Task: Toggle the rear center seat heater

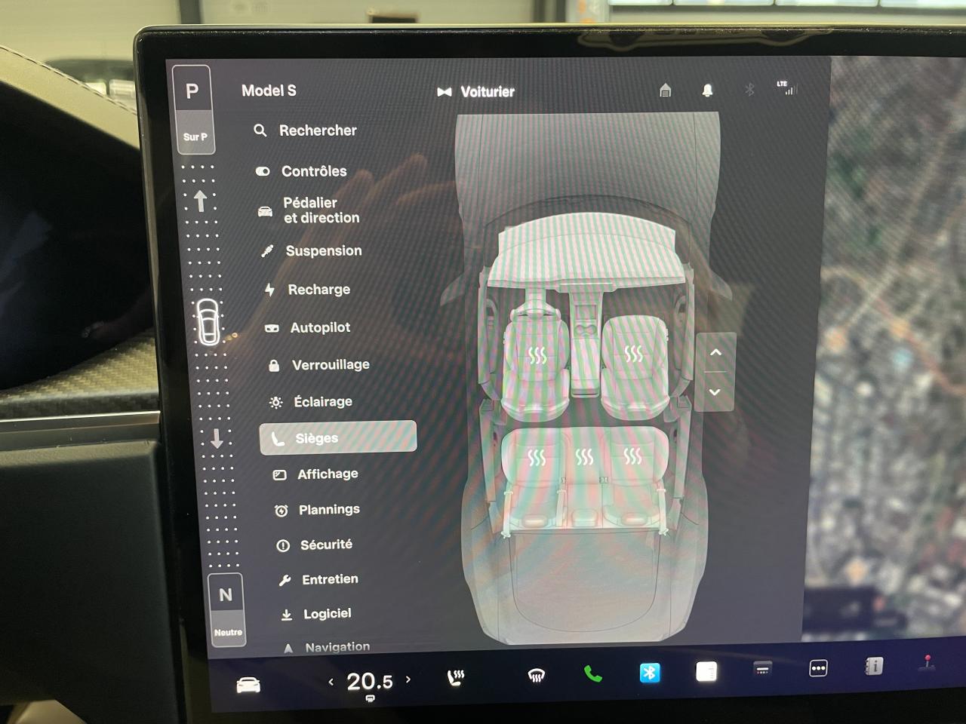Action: [x=584, y=457]
